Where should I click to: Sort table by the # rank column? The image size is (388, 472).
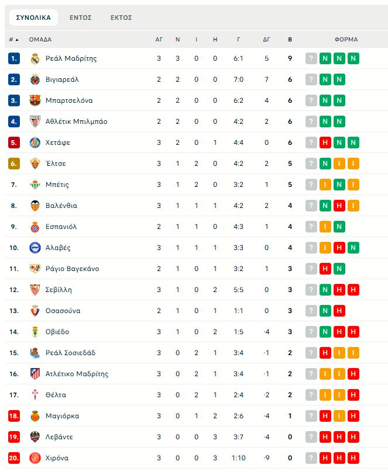tap(13, 40)
